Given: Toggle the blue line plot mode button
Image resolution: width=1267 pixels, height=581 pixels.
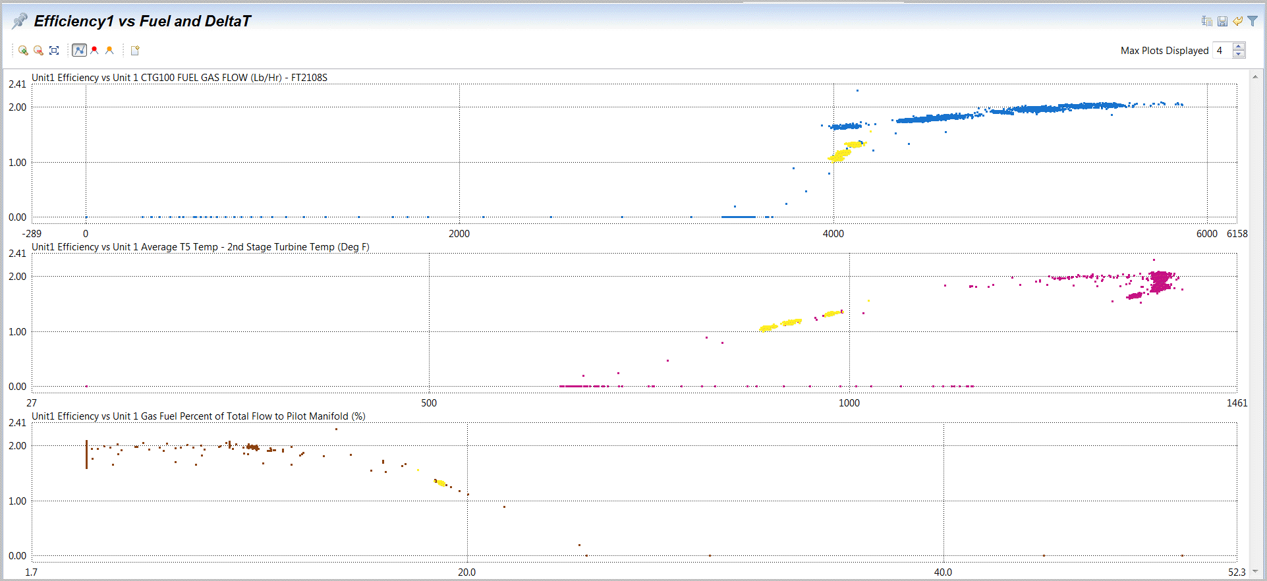Looking at the screenshot, I should (79, 51).
